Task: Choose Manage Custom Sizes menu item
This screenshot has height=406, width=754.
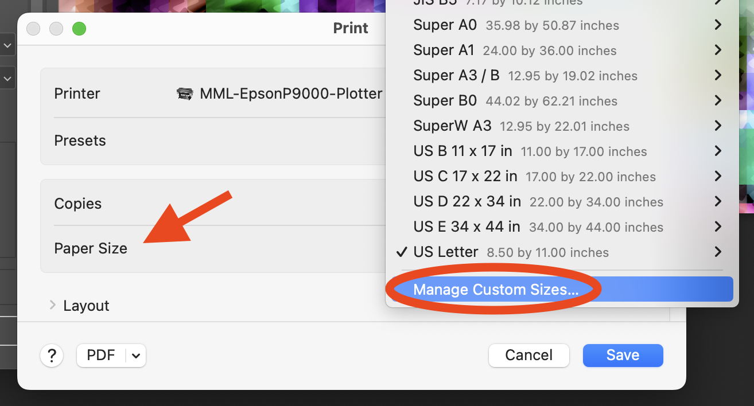Action: 496,290
